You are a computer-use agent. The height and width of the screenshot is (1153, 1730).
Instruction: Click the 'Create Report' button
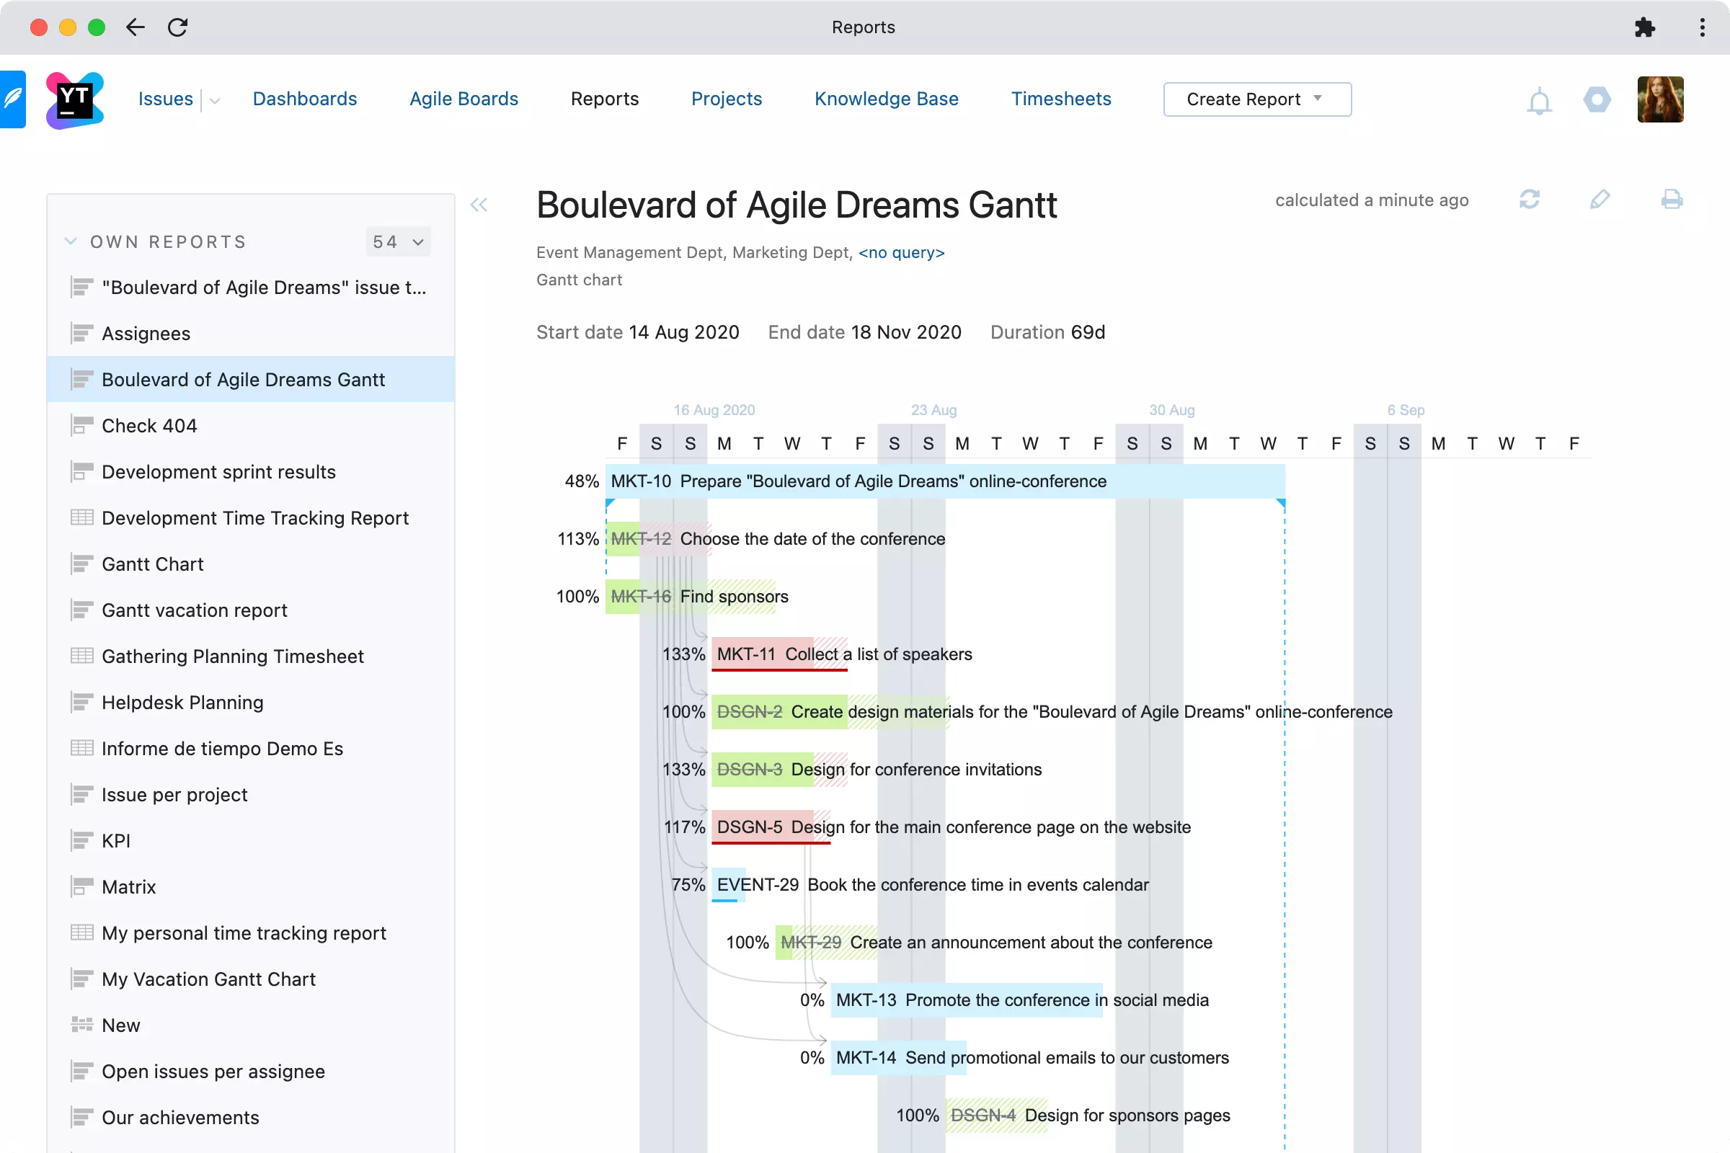click(1256, 99)
